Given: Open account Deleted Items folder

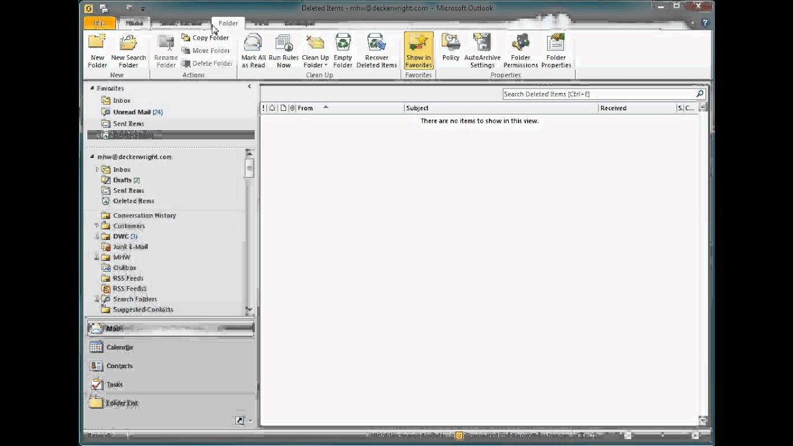Looking at the screenshot, I should click(x=133, y=201).
